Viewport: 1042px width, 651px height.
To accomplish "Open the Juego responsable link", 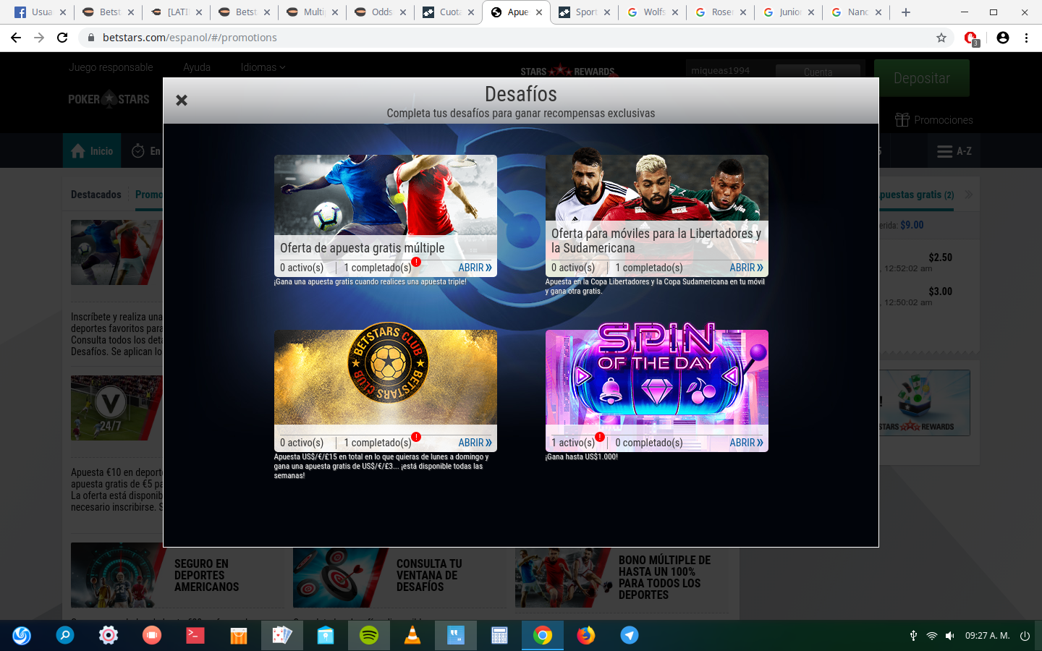I will point(111,67).
